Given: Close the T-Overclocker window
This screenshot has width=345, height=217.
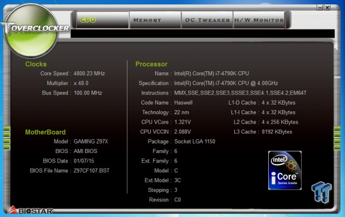Looking at the screenshot, I should (x=327, y=7).
